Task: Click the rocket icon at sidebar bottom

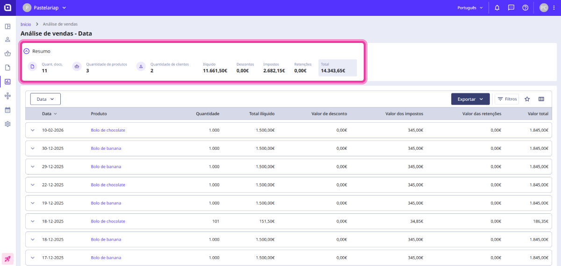Action: [7, 258]
